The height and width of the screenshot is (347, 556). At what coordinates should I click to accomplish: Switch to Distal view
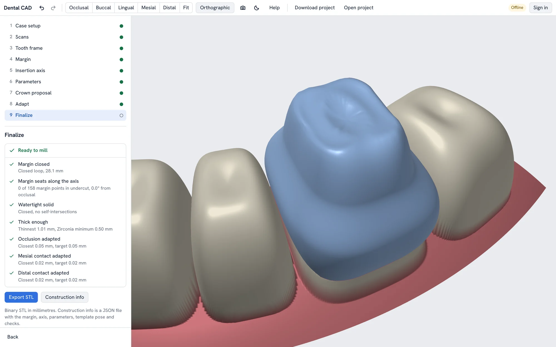170,8
